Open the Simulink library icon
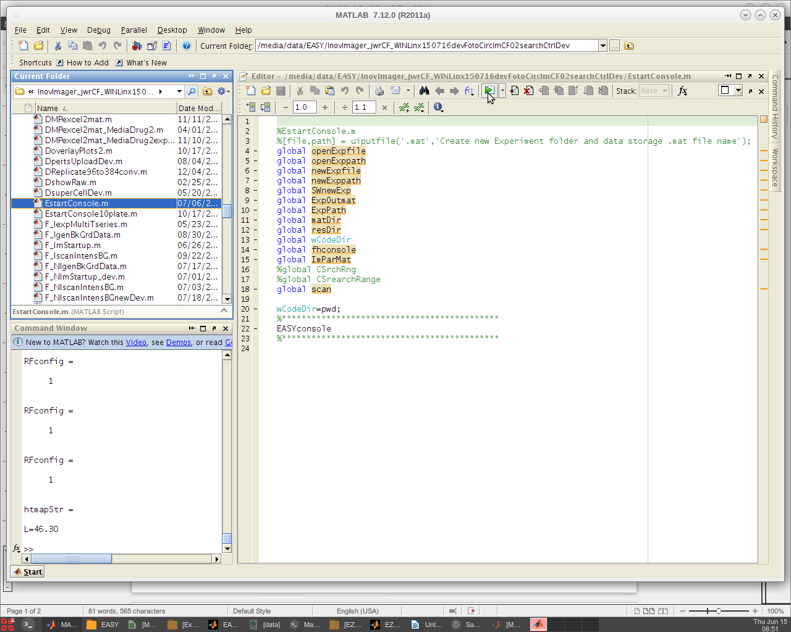The height and width of the screenshot is (632, 791). [x=137, y=46]
